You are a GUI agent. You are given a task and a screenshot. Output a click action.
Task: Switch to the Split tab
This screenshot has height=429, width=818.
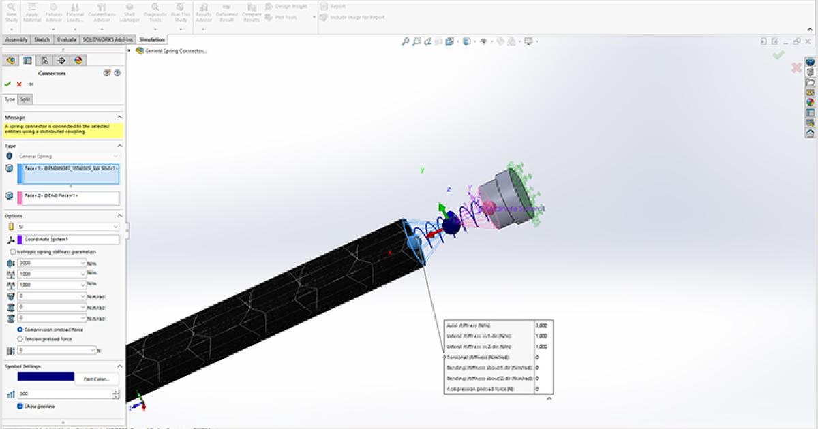25,99
